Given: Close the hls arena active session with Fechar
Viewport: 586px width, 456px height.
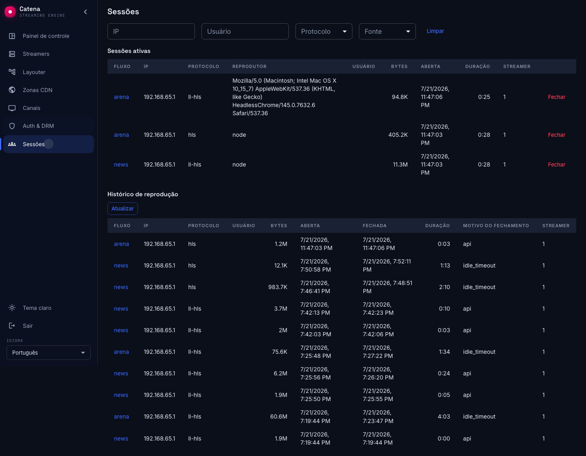Looking at the screenshot, I should [556, 135].
